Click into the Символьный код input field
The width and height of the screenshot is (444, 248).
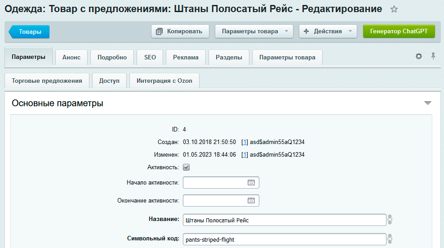[x=284, y=239]
